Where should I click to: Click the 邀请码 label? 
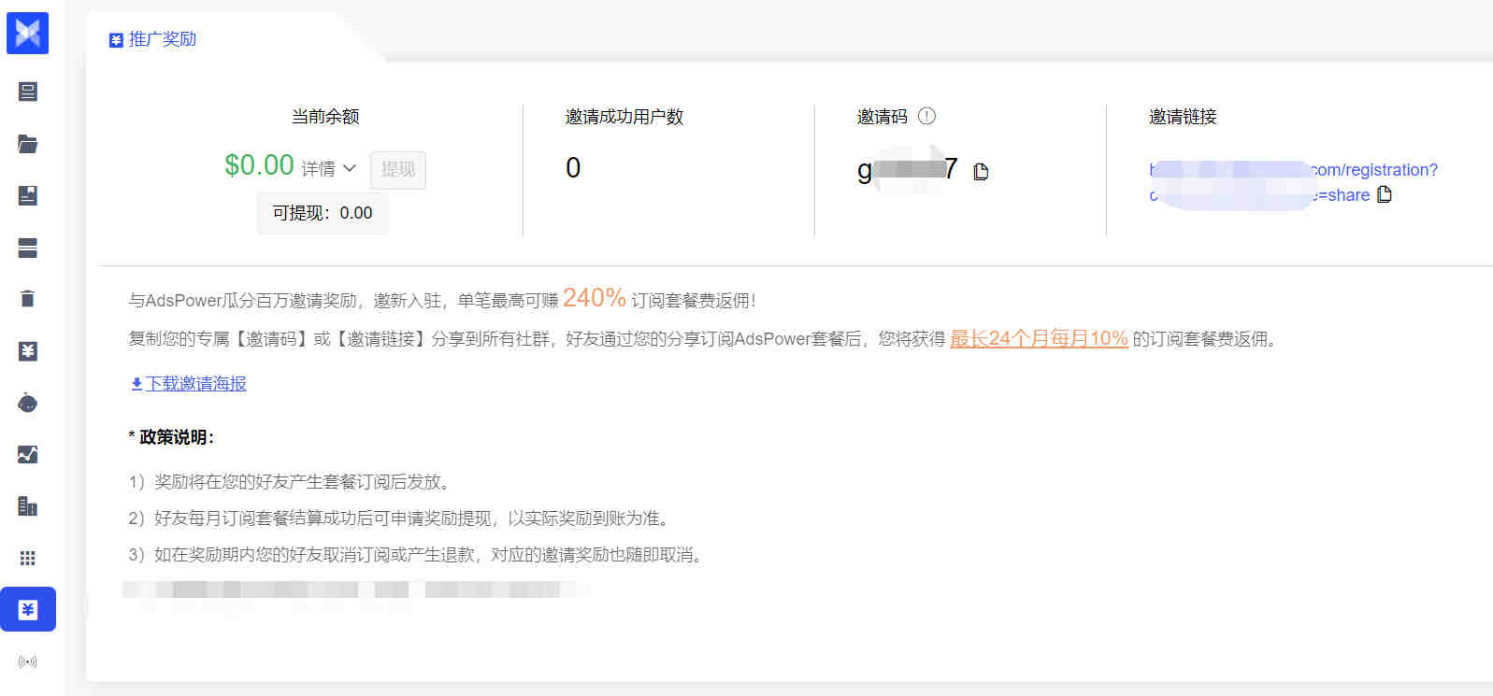[x=883, y=117]
